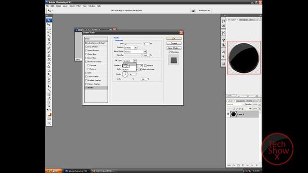Open Layers panel Opacity arrow
The height and width of the screenshot is (173, 308).
[x=259, y=104]
